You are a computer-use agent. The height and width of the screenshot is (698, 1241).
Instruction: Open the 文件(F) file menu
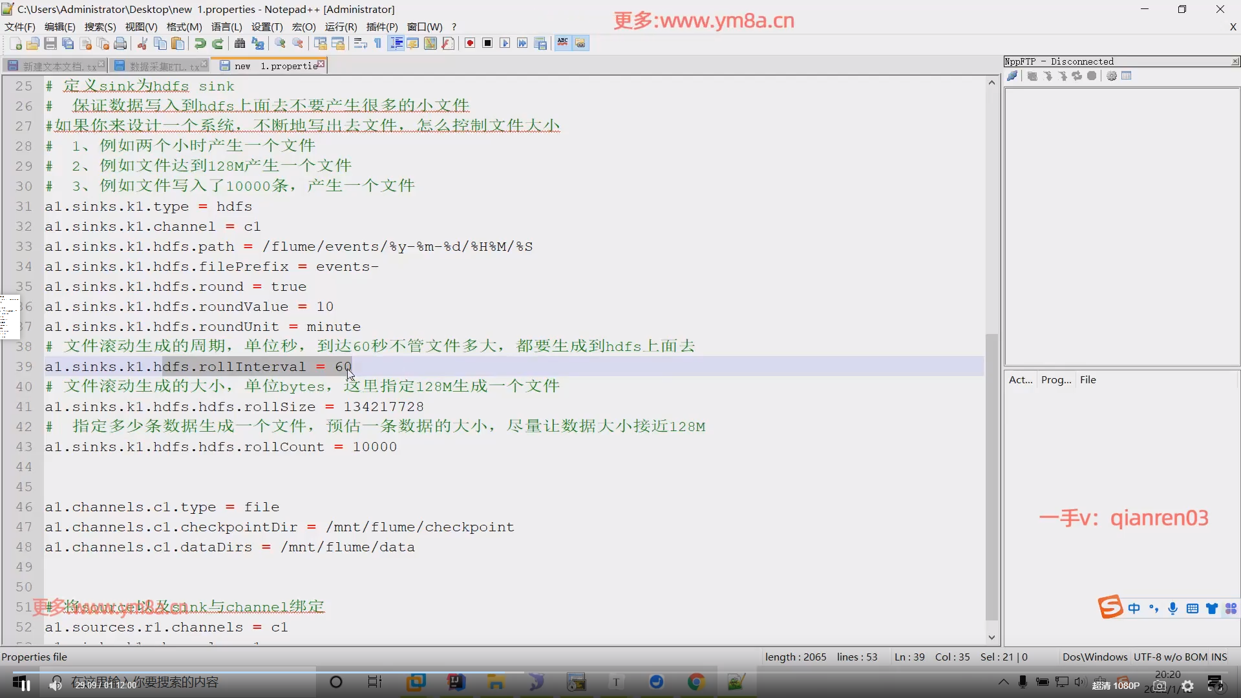point(19,26)
